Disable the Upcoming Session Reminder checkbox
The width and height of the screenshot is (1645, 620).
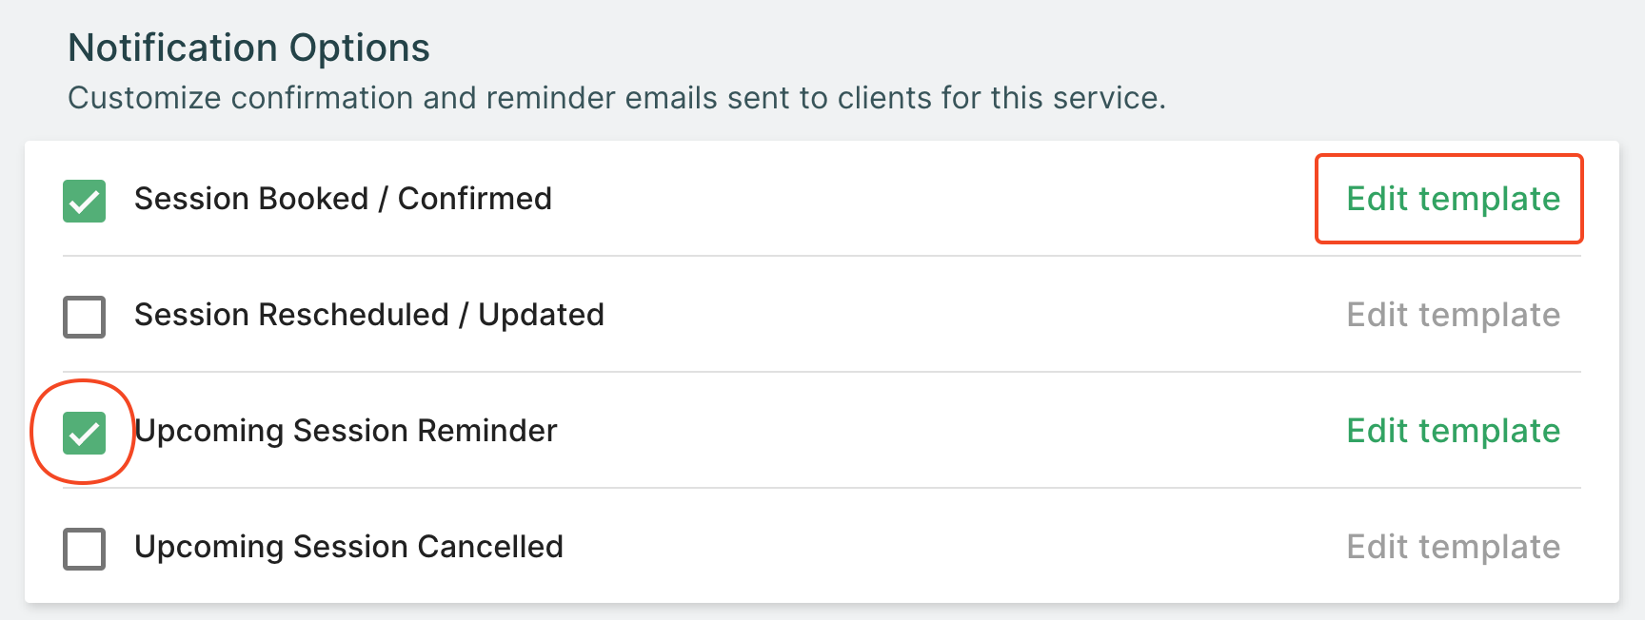(x=84, y=433)
